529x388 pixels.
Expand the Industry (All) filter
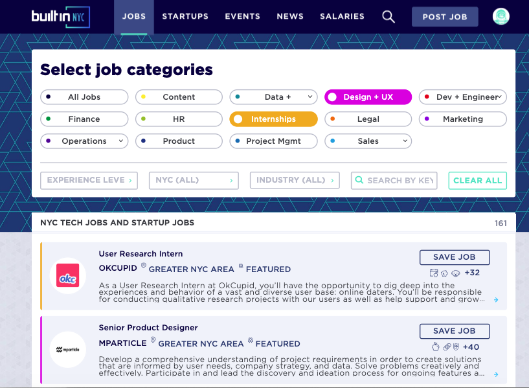coord(295,180)
